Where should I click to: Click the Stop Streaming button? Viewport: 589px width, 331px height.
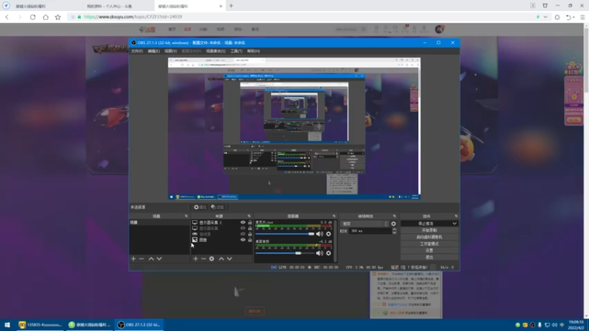pyautogui.click(x=426, y=224)
